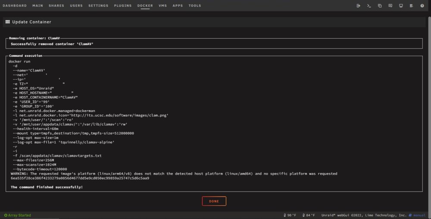Click the --mount type=tmpfs line
The width and height of the screenshot is (431, 219).
click(73, 133)
